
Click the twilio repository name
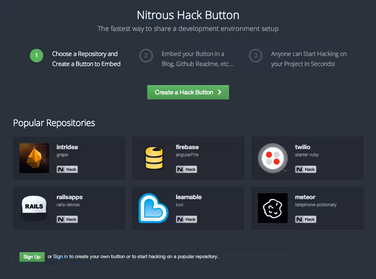(303, 147)
